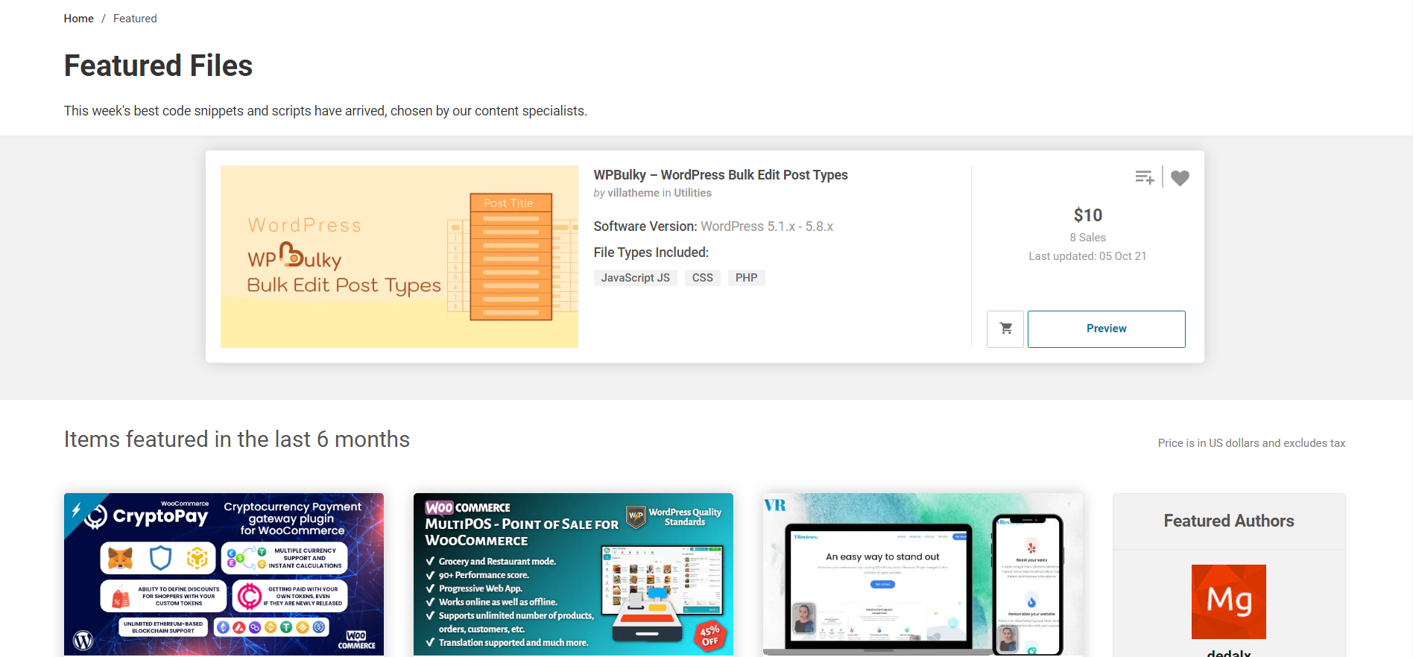This screenshot has height=657, width=1413.
Task: Favorite the WPBulky item with heart icon
Action: 1180,178
